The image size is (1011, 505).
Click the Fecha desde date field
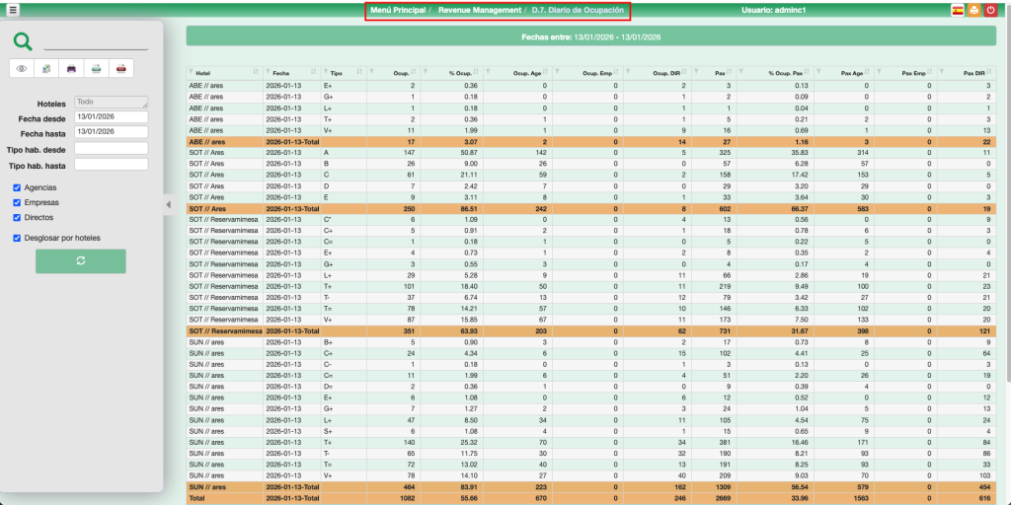click(111, 117)
